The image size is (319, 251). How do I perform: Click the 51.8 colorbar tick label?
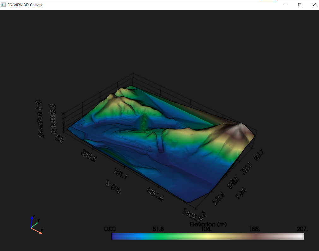tap(158, 229)
